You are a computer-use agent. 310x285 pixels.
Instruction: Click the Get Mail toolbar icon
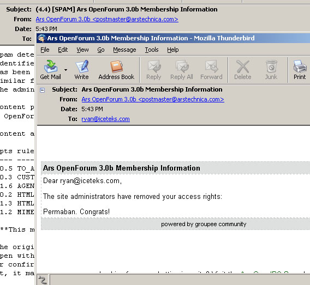(x=51, y=70)
